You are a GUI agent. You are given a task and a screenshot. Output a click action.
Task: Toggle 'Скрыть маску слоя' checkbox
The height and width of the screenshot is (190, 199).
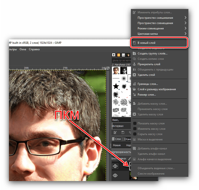click(x=135, y=134)
